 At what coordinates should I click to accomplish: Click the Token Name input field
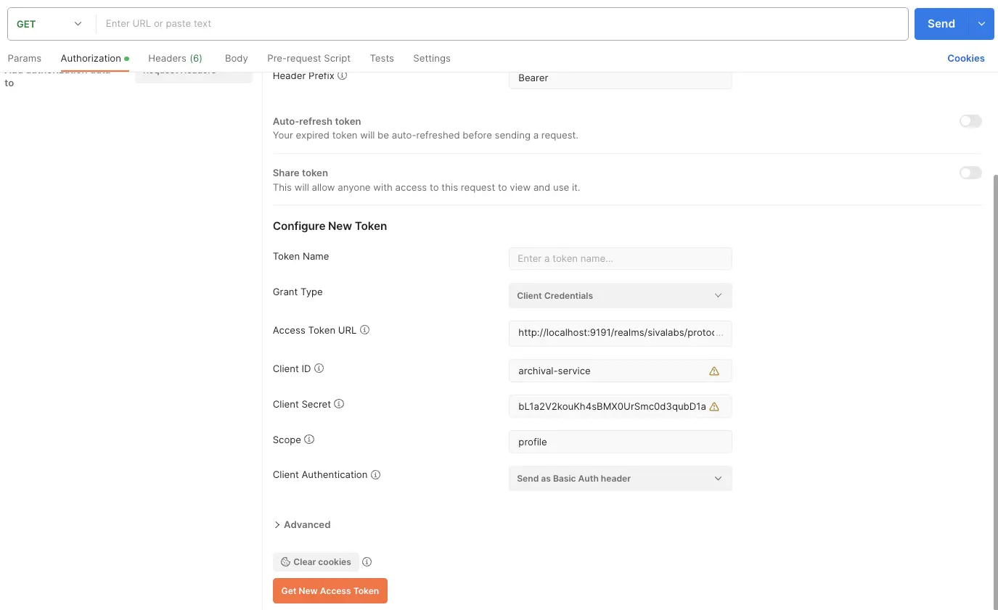[621, 258]
